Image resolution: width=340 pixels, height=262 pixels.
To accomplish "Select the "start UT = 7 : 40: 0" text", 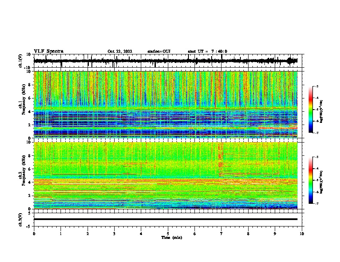I will 207,51.
